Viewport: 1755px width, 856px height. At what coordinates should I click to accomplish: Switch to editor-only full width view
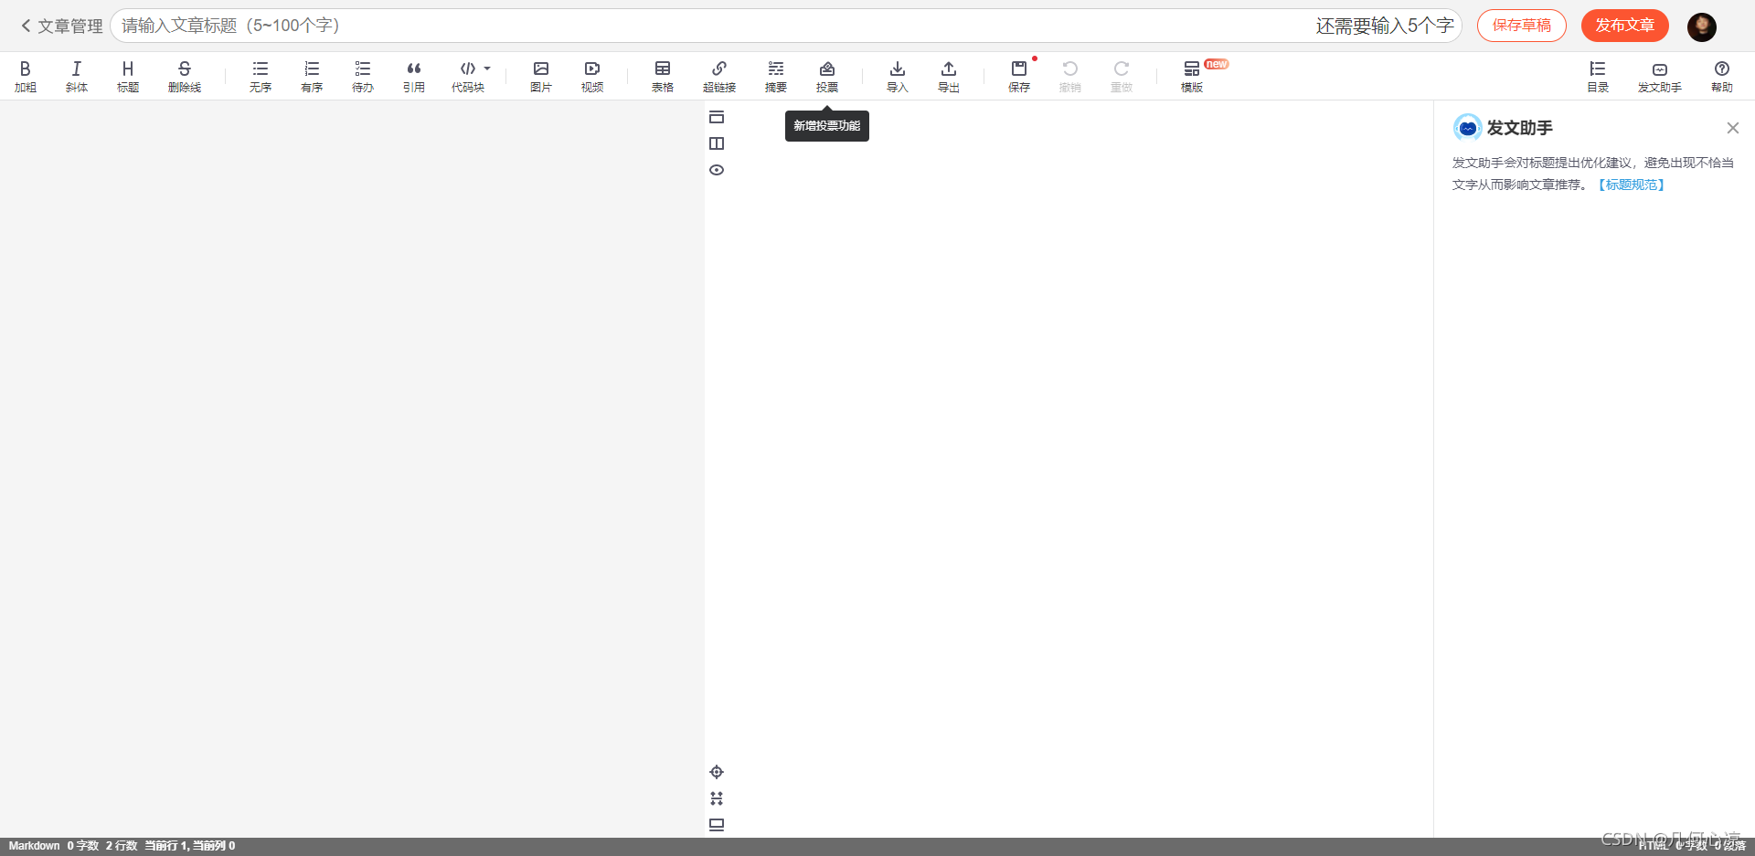pyautogui.click(x=717, y=117)
